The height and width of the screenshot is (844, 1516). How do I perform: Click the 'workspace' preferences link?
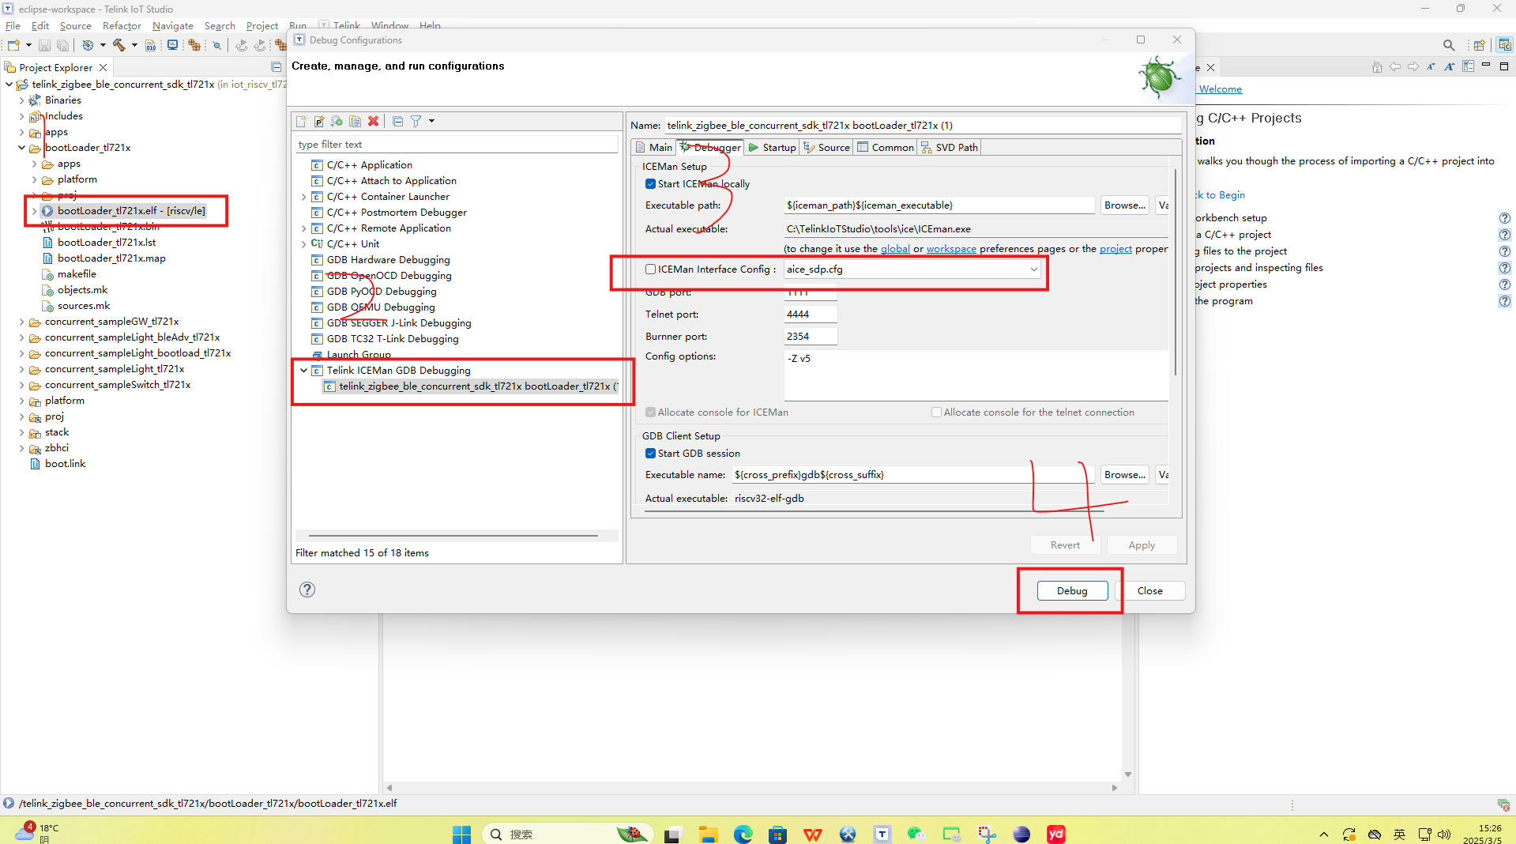[951, 249]
